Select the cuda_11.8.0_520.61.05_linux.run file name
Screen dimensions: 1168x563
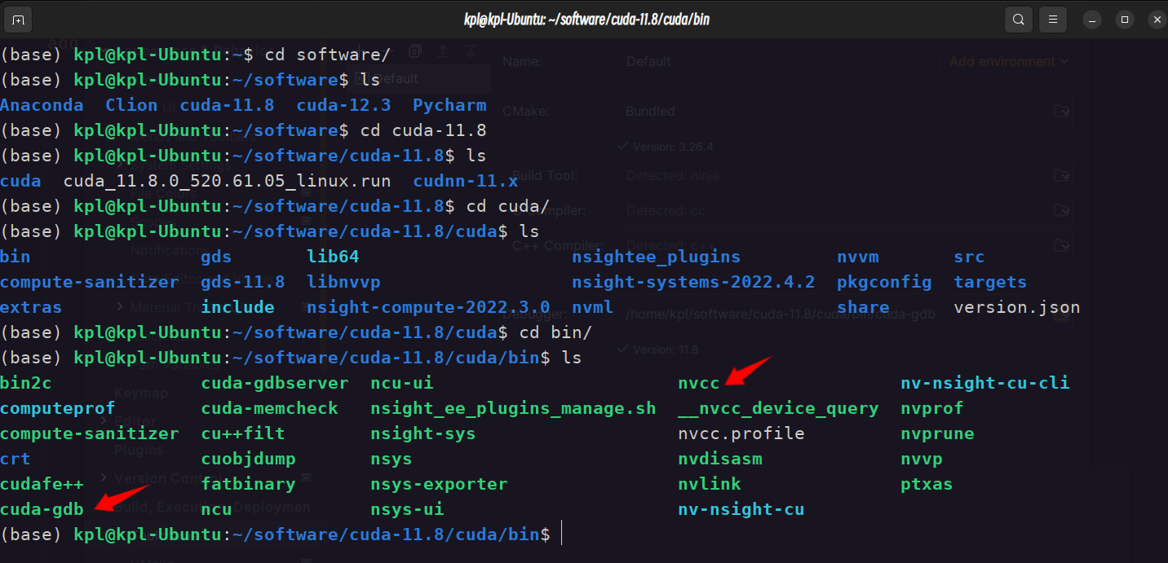point(227,181)
